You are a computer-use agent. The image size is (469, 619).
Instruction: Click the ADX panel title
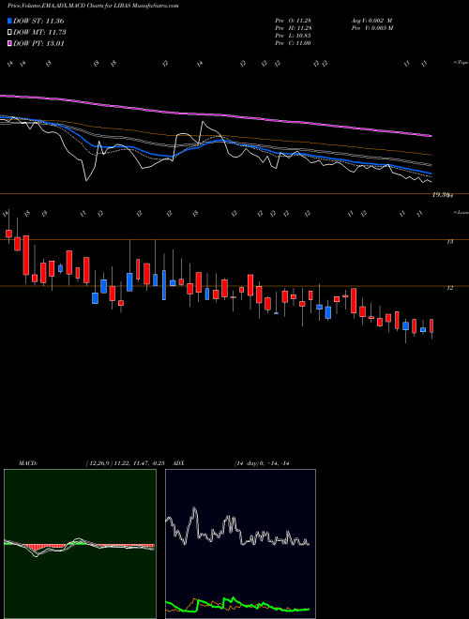pyautogui.click(x=178, y=463)
